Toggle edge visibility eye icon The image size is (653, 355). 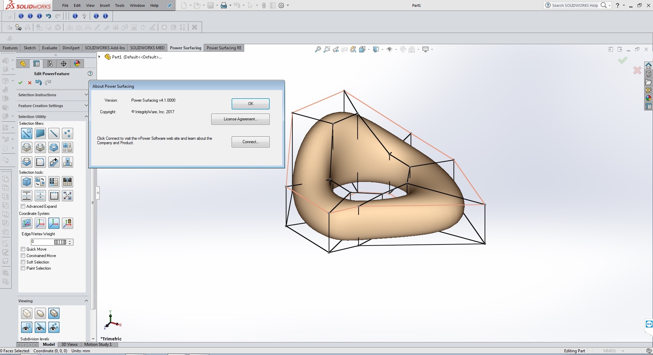(x=40, y=327)
